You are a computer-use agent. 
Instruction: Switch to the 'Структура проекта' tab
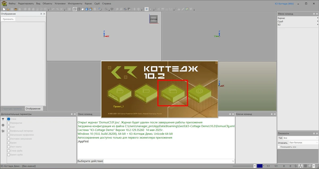(12, 109)
